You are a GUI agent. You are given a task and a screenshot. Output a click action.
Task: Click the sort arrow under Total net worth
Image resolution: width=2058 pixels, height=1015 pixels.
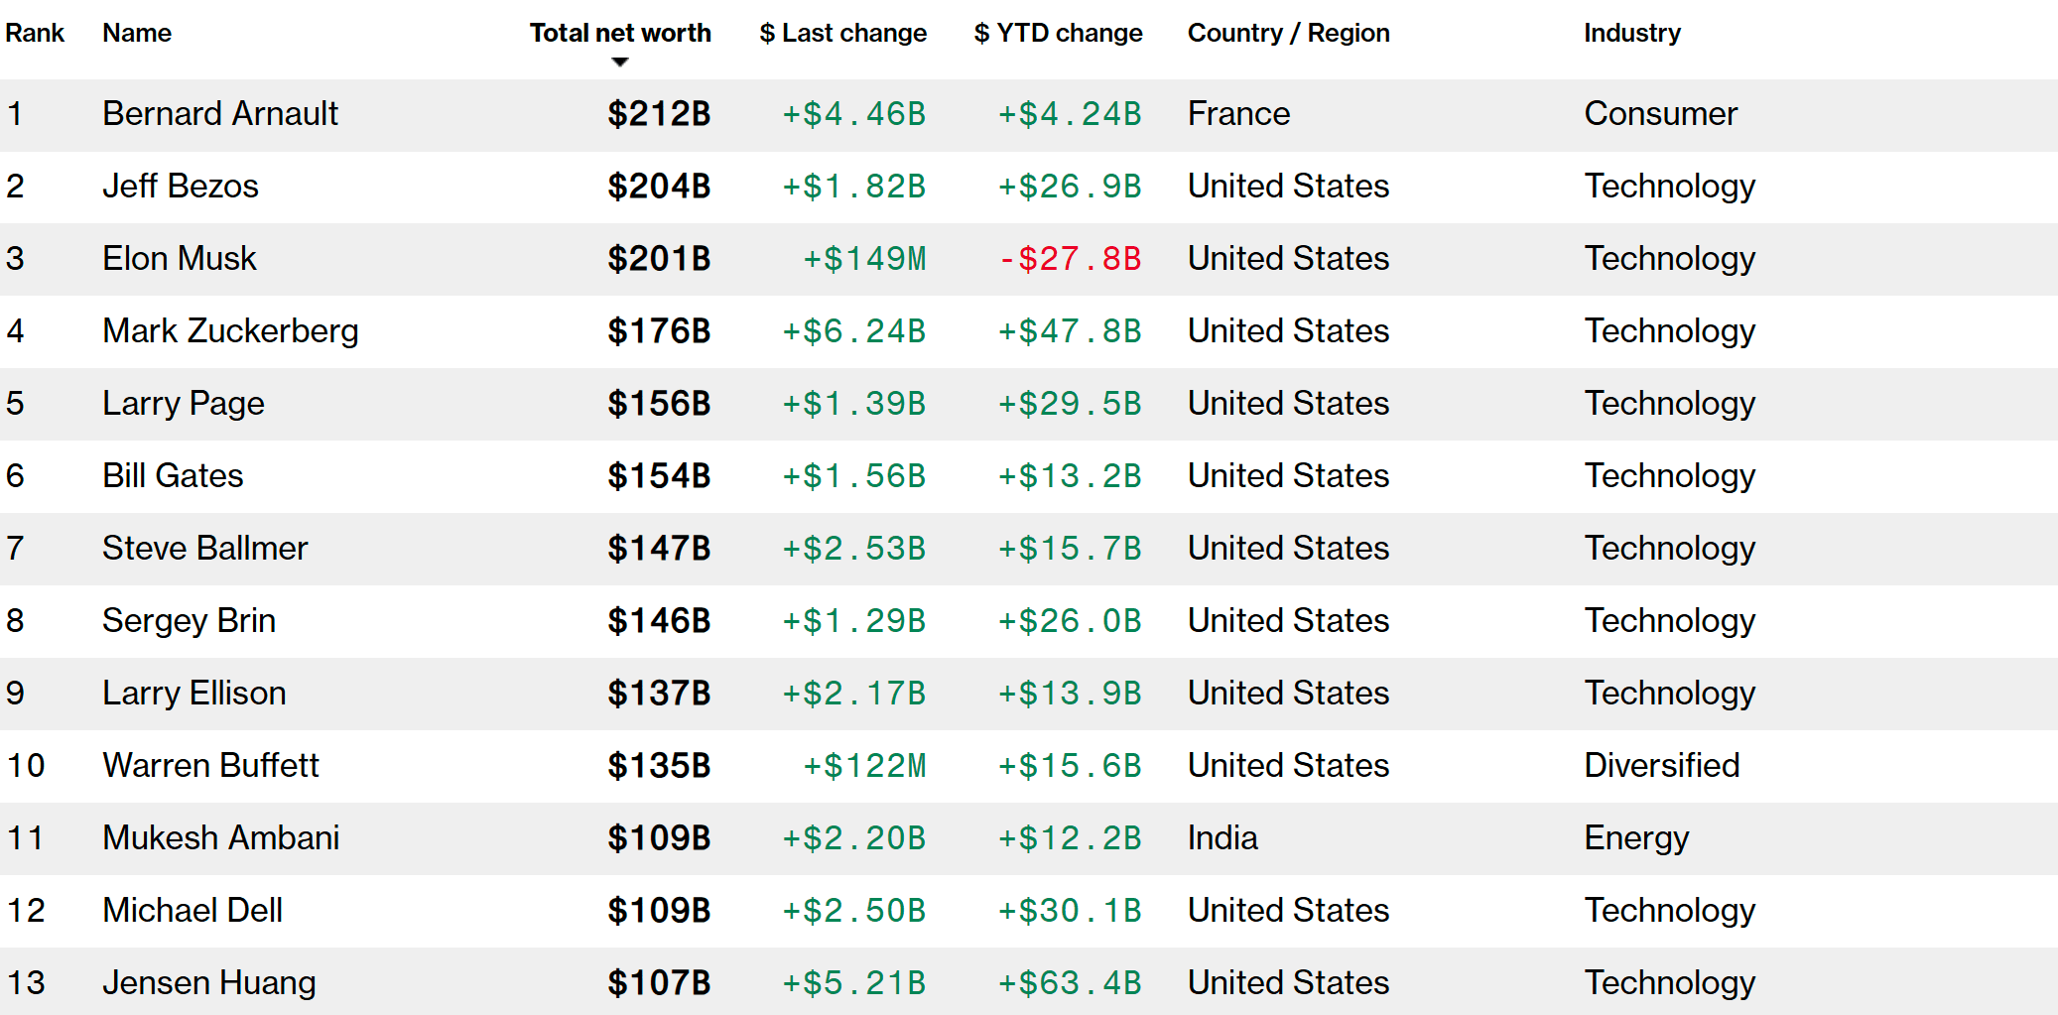[x=620, y=63]
